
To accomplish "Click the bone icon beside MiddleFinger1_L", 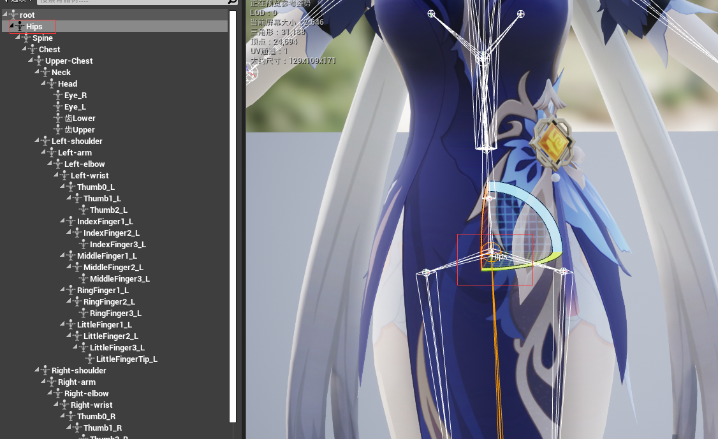I will click(x=71, y=256).
